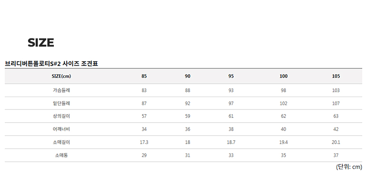
Task: Select the 95 size column header
Action: point(231,76)
